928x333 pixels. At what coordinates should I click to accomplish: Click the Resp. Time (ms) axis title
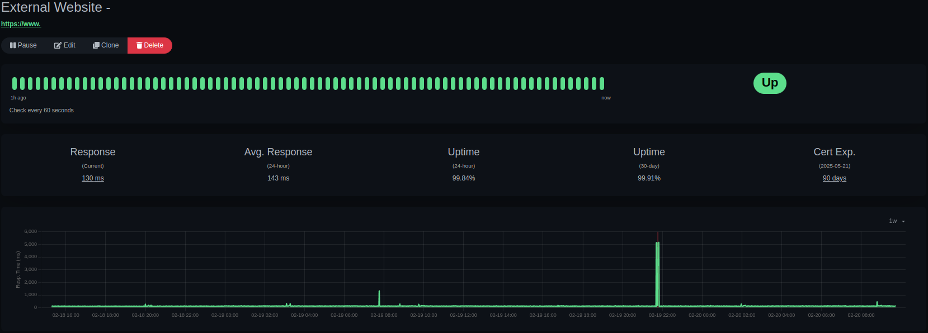tap(18, 269)
